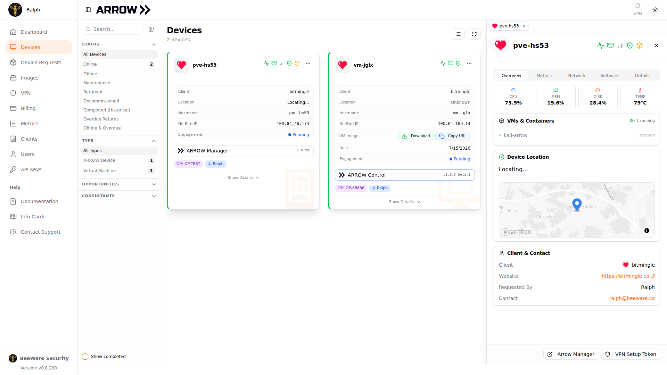667x375 pixels.
Task: Close the pve-hs53 detail panel
Action: point(657,45)
